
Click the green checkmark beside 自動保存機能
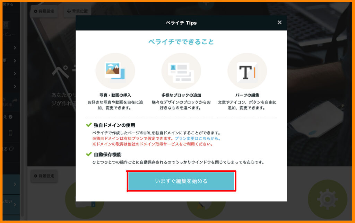pyautogui.click(x=89, y=154)
